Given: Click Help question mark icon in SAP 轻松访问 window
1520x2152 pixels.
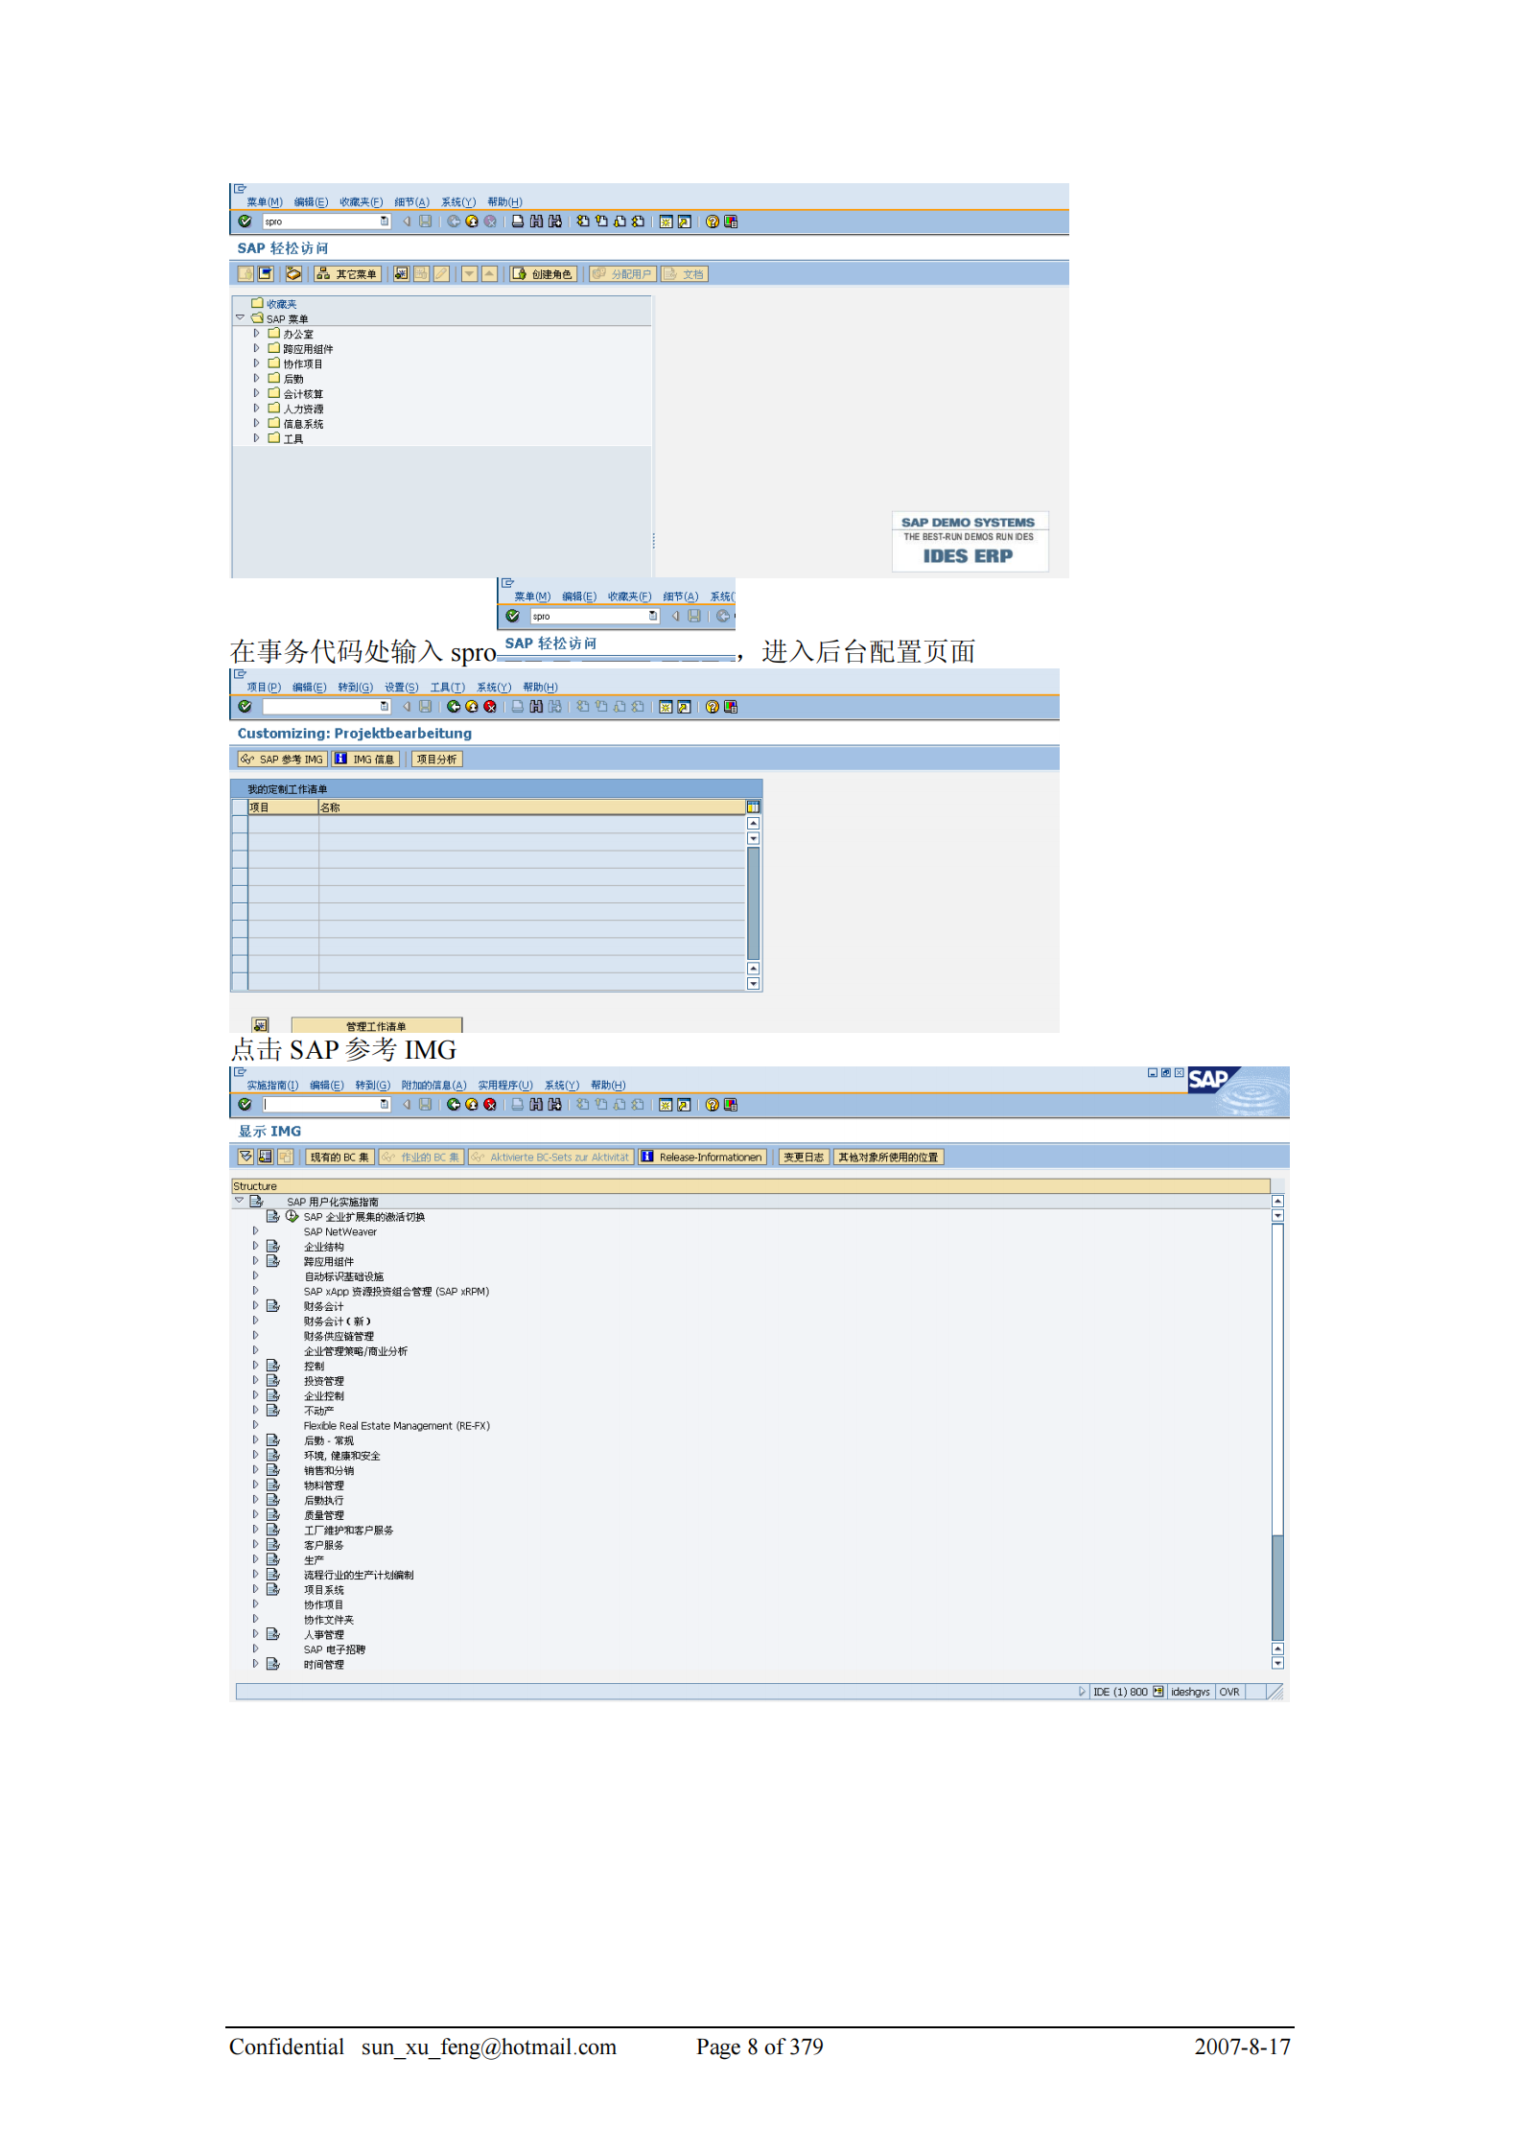Looking at the screenshot, I should [x=713, y=222].
